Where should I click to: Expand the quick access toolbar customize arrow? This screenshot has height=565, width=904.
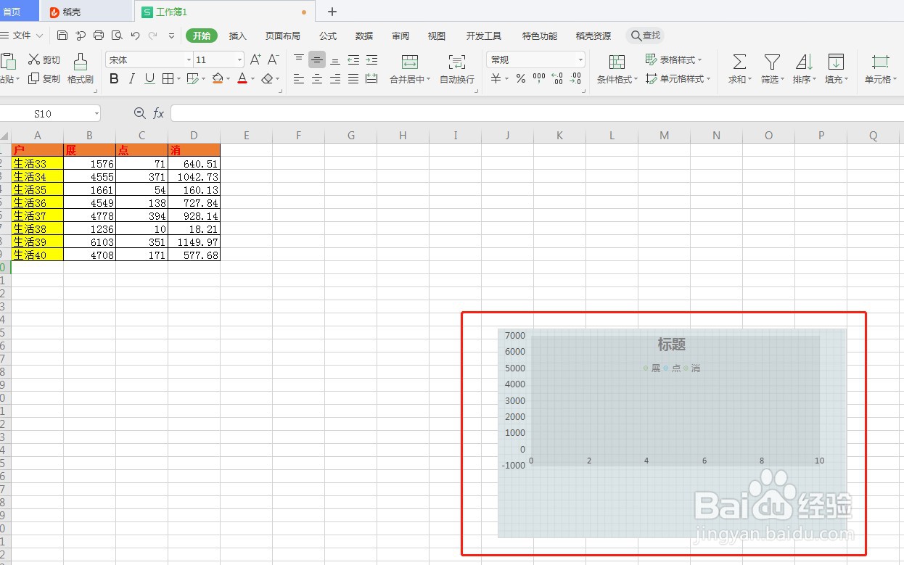171,36
